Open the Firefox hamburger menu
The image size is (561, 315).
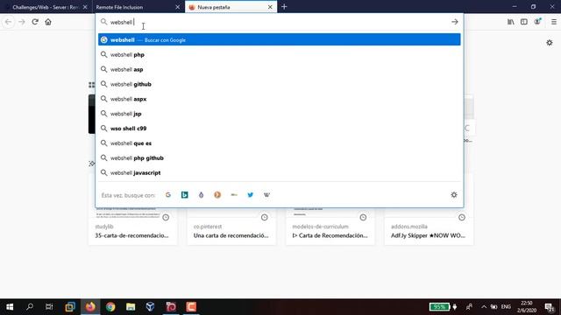pos(553,22)
